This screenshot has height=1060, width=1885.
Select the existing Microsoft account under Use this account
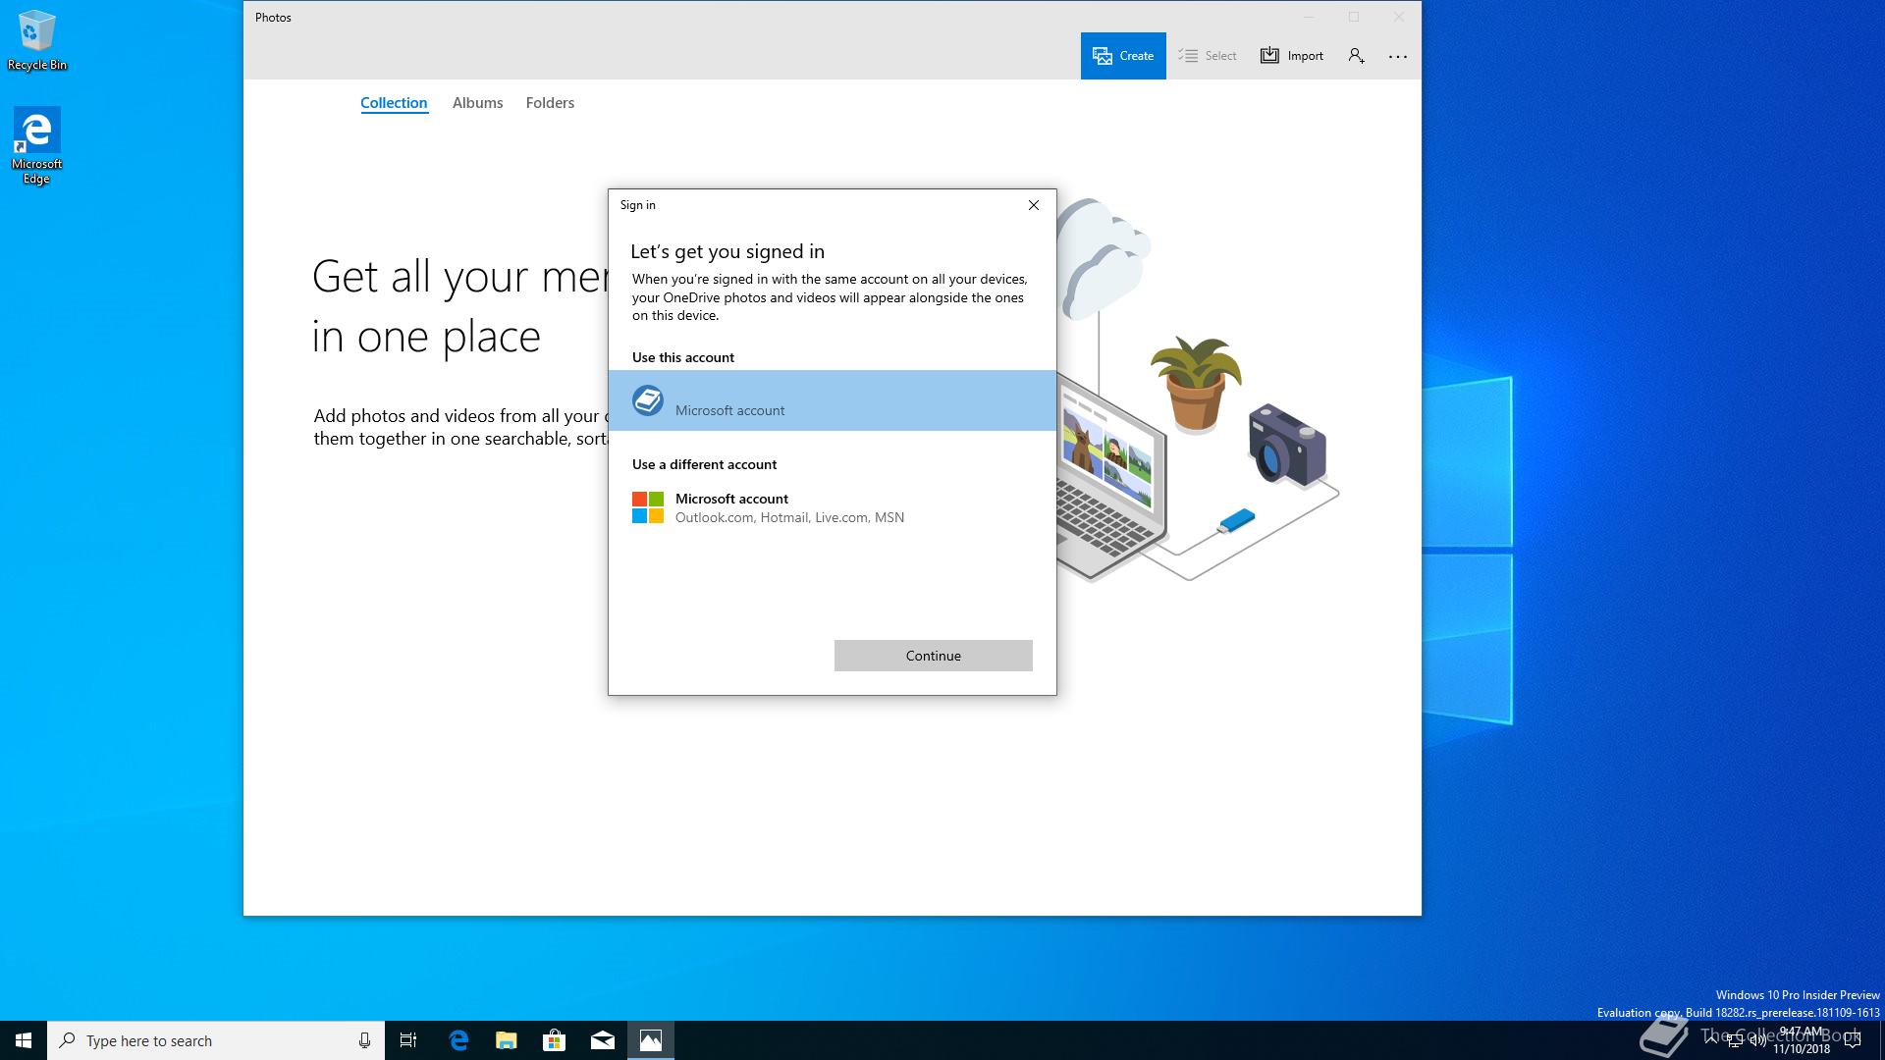coord(832,400)
